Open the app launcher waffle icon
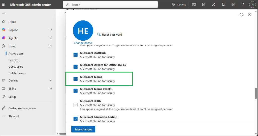The height and width of the screenshot is (136, 258). coord(4,5)
